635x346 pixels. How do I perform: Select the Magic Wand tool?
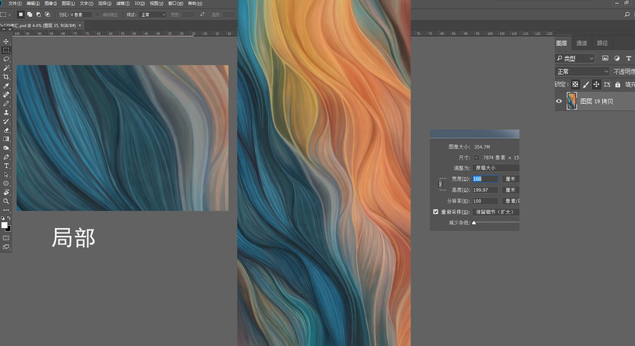point(6,68)
